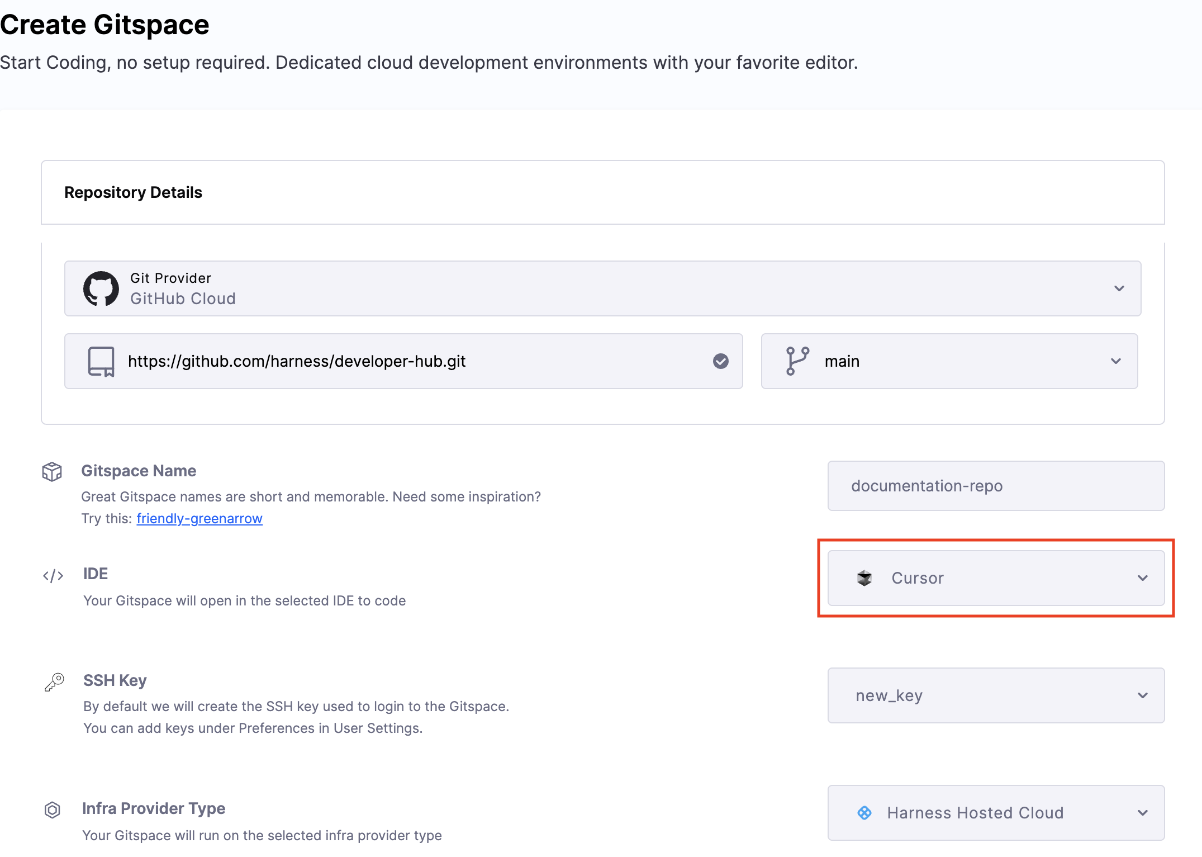Click the SSH Key key icon
Screen dimensions: 1202x857
54,682
